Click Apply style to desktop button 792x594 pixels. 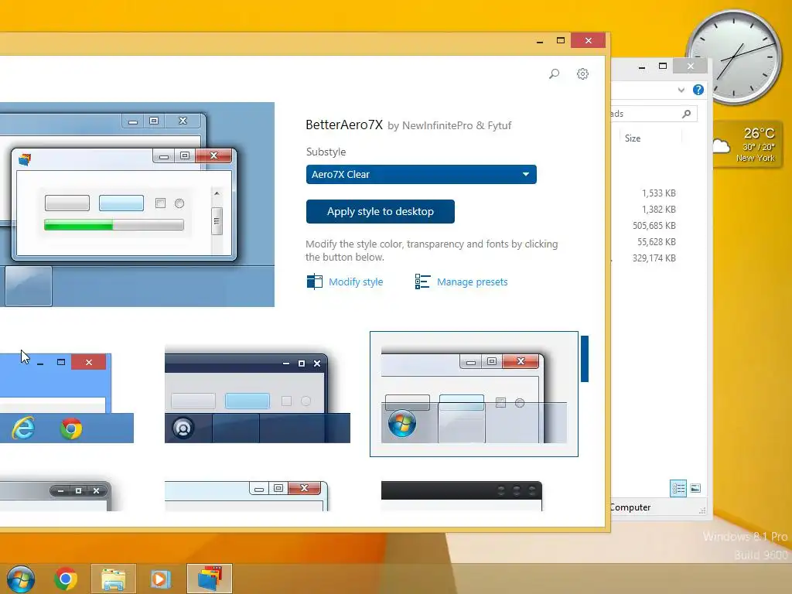pyautogui.click(x=381, y=211)
